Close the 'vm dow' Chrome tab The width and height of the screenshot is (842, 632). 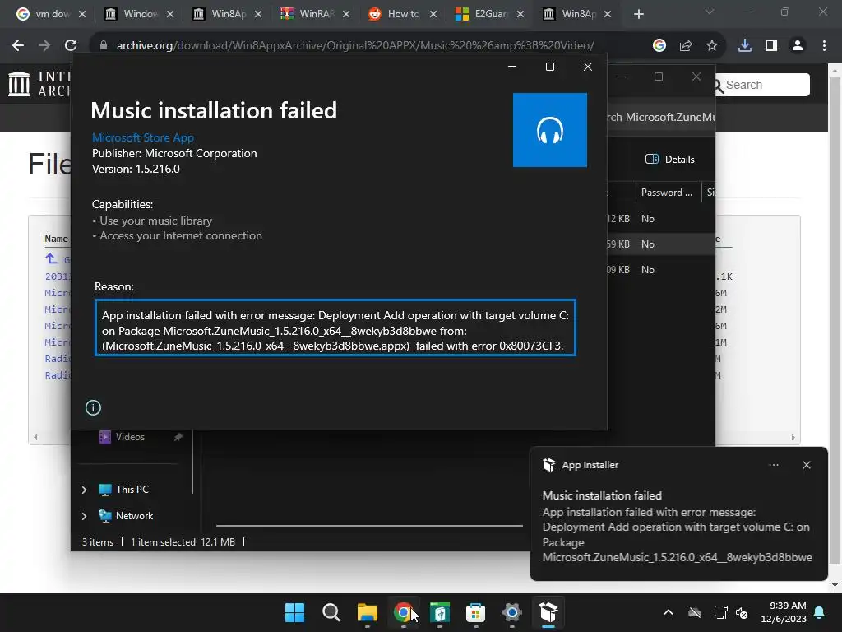(x=82, y=15)
